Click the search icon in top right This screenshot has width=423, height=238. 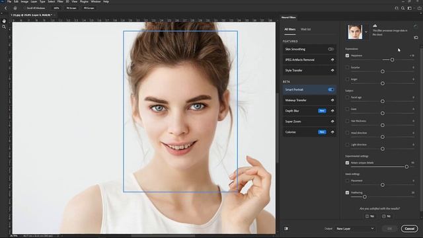tap(403, 8)
